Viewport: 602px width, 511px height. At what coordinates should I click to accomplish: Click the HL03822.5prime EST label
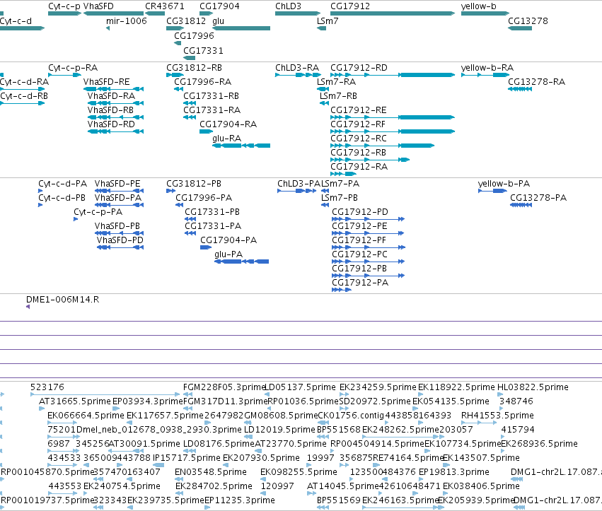(x=533, y=387)
